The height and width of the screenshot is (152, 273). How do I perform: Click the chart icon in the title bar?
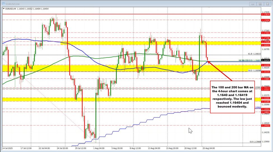[4, 4]
